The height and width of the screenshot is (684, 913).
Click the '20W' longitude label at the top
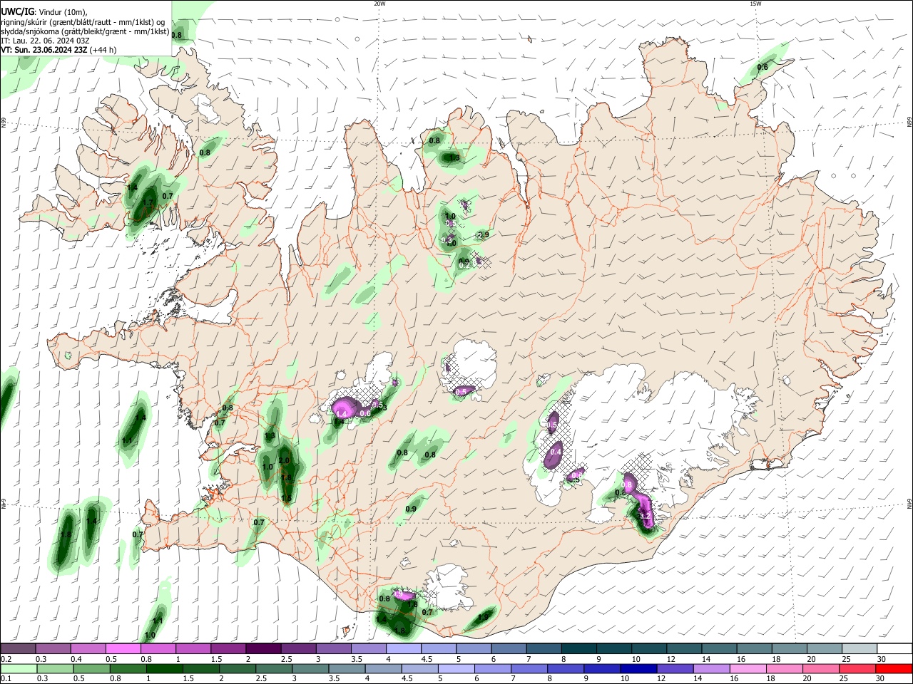click(x=379, y=4)
